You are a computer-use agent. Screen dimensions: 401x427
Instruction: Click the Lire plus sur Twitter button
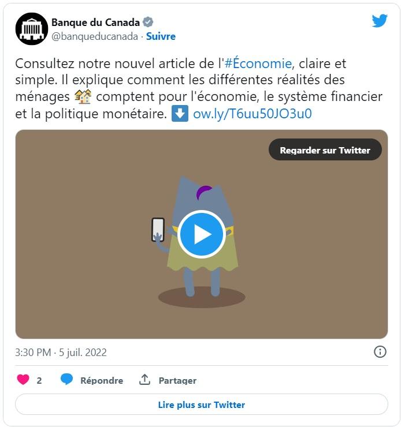(x=202, y=404)
